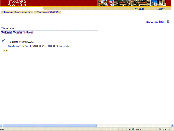Click the Stanford Axess logo

pyautogui.click(x=17, y=3)
